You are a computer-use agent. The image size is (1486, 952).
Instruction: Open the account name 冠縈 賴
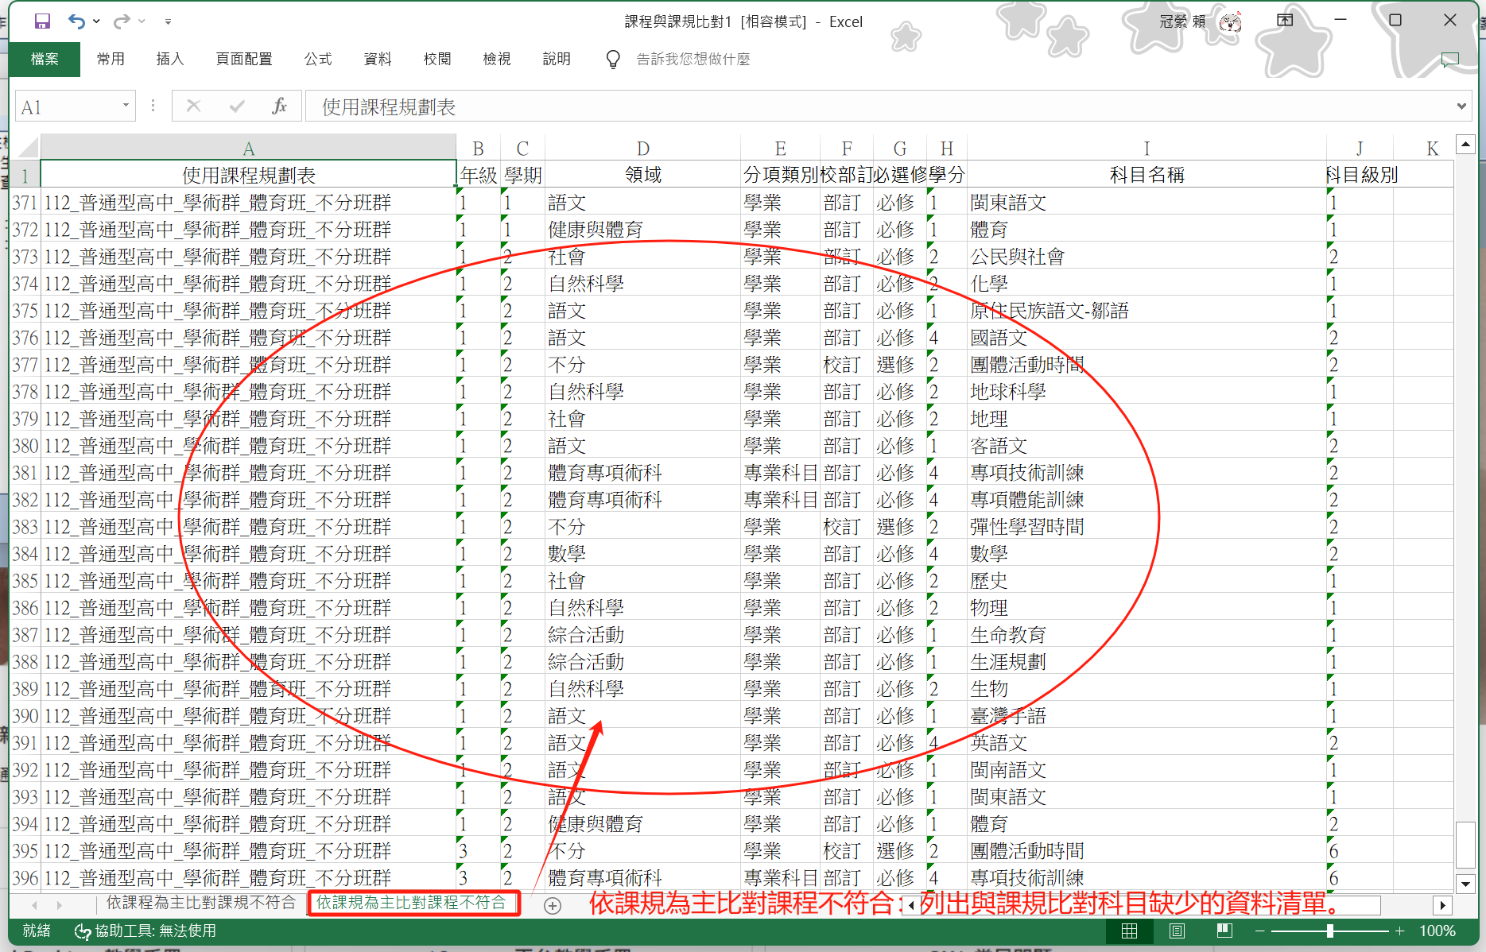1182,21
